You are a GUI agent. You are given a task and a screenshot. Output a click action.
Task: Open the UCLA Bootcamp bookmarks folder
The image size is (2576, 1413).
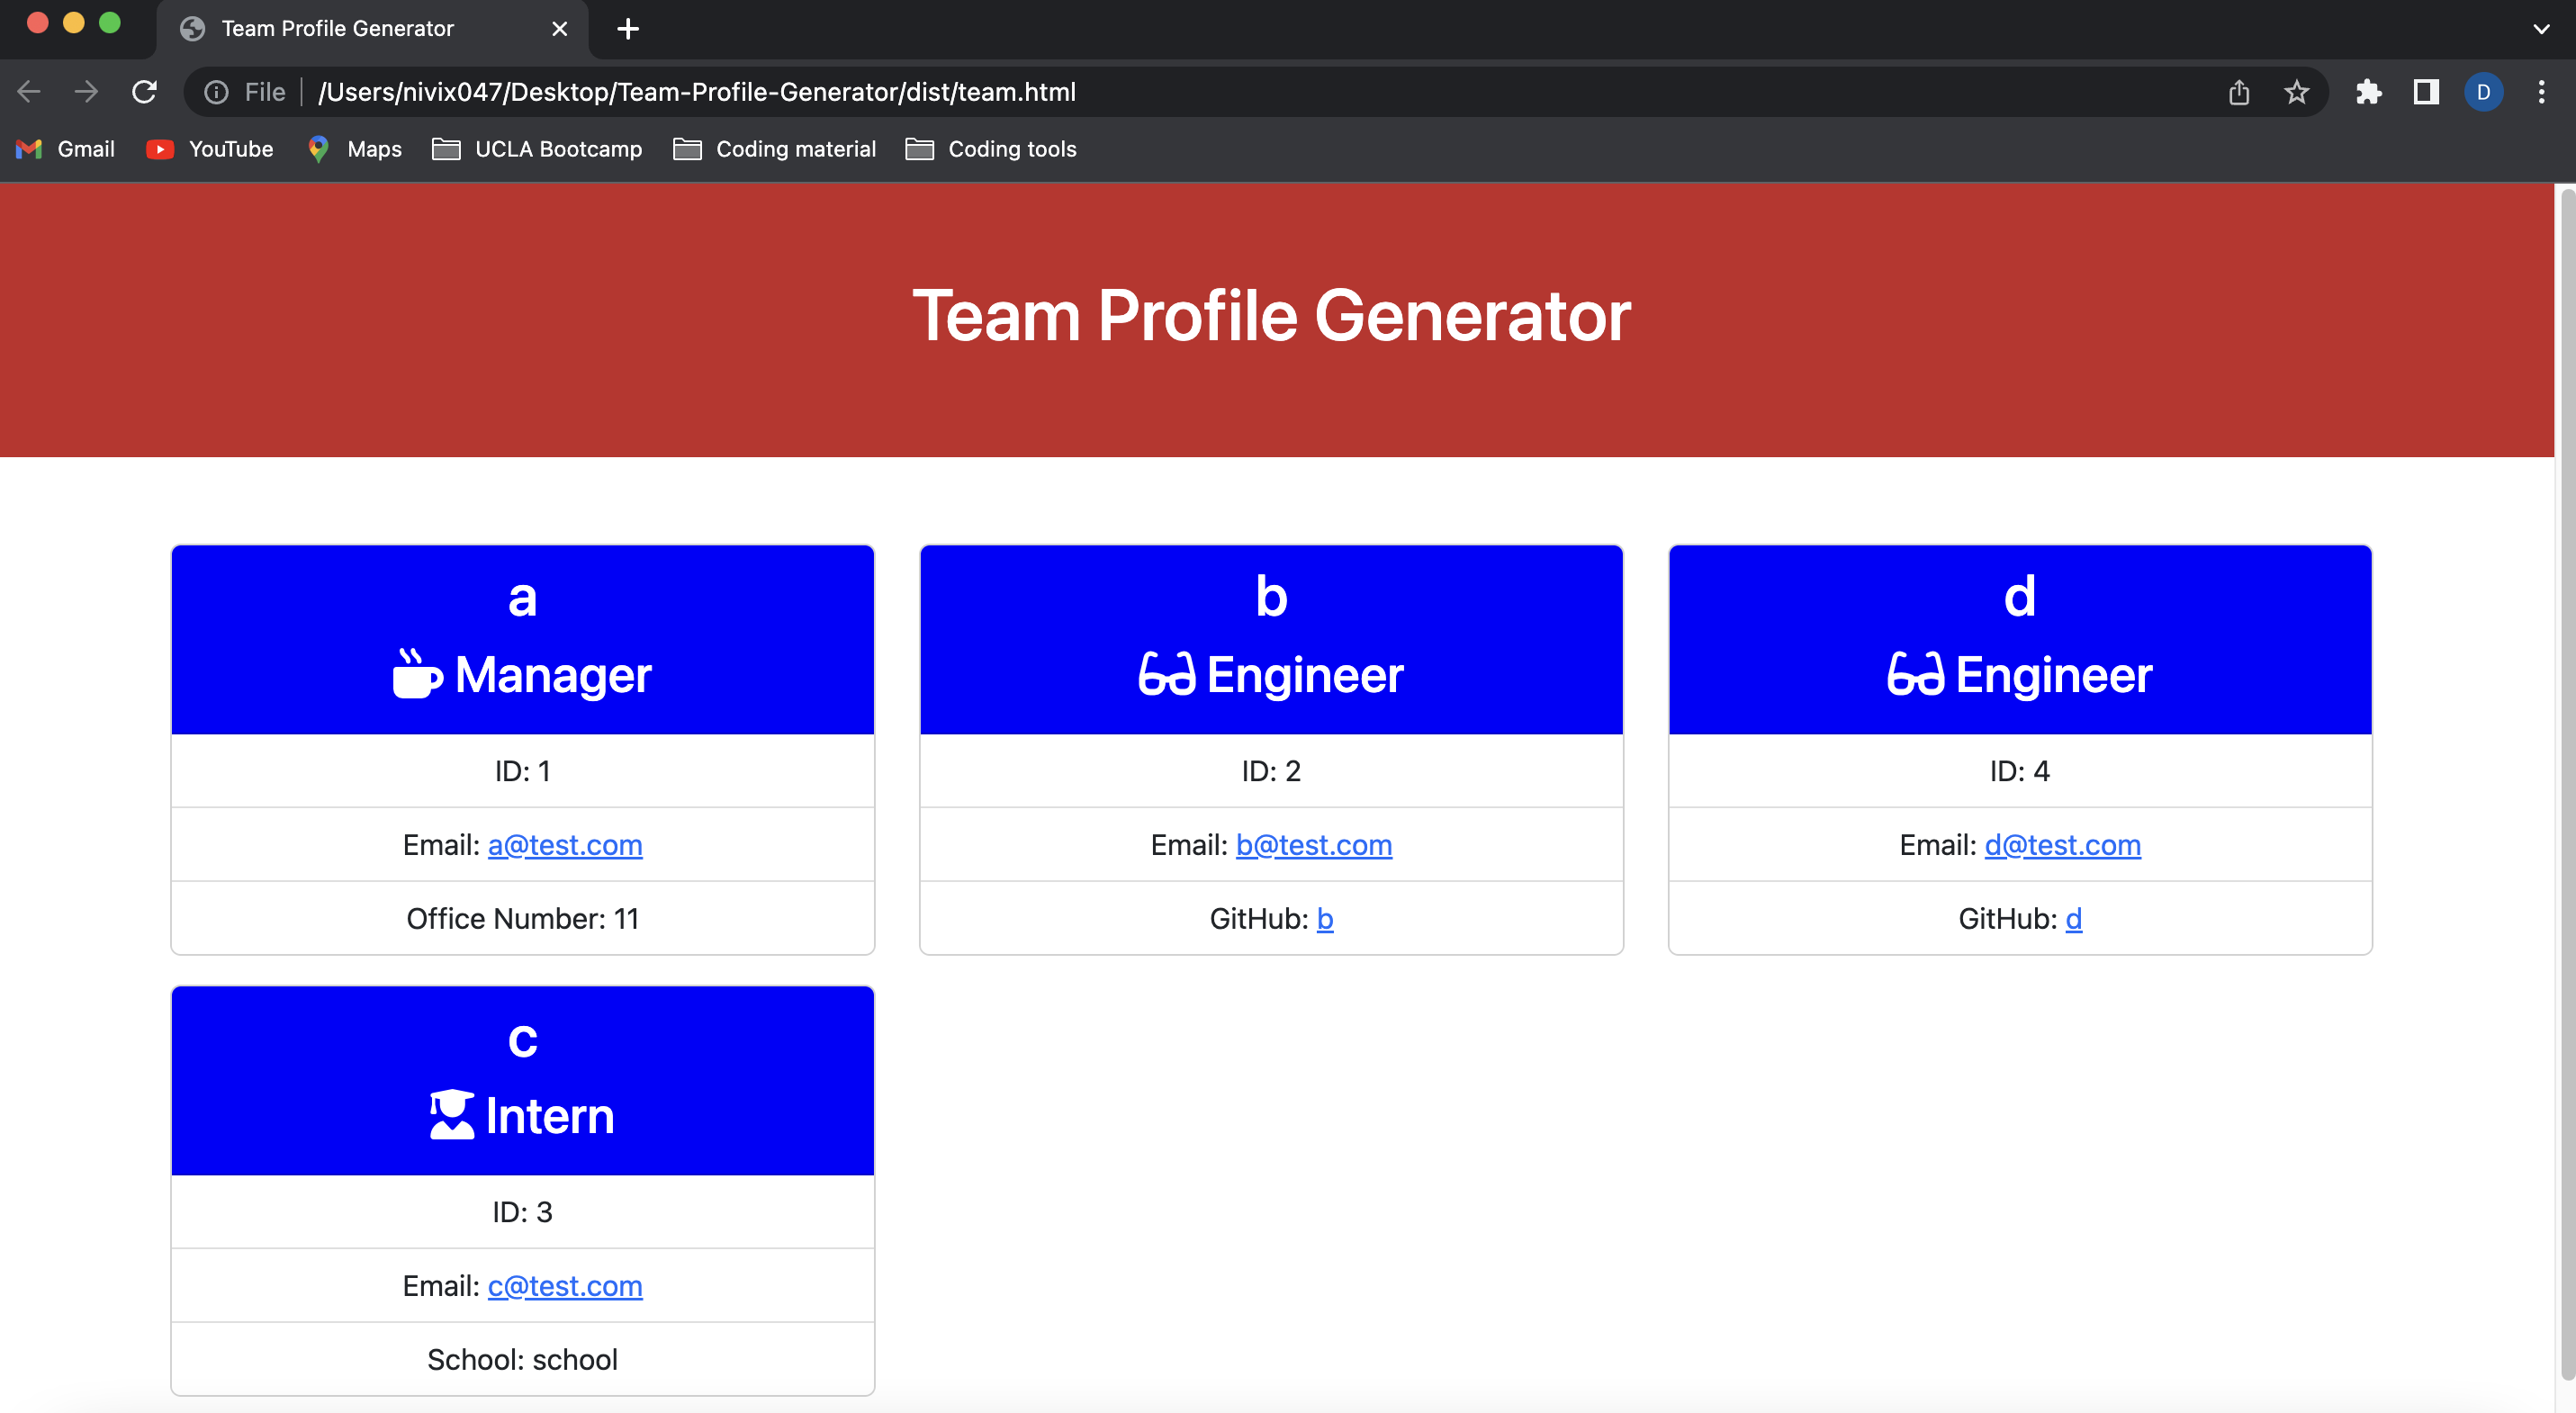click(x=537, y=148)
